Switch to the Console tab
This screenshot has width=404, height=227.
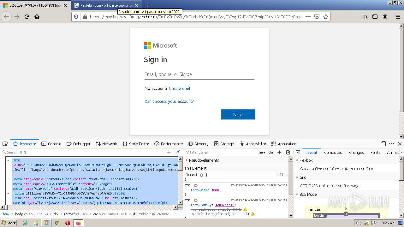(x=51, y=144)
